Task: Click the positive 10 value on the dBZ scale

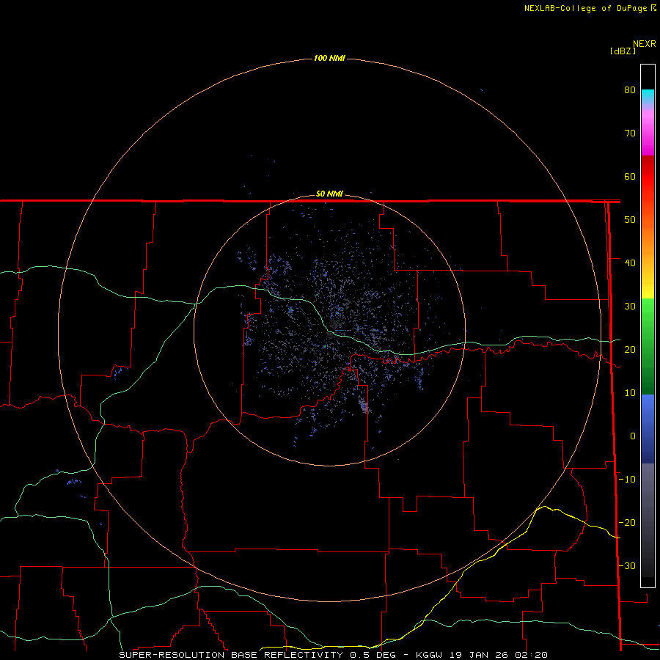Action: coord(630,393)
